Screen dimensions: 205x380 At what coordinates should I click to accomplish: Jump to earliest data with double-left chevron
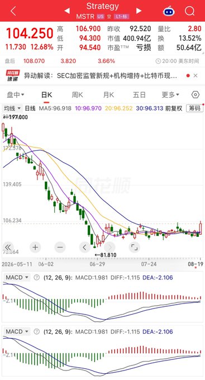coord(8,247)
